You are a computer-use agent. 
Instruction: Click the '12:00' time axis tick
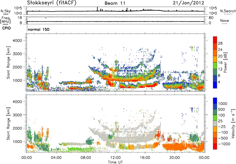coord(115,158)
